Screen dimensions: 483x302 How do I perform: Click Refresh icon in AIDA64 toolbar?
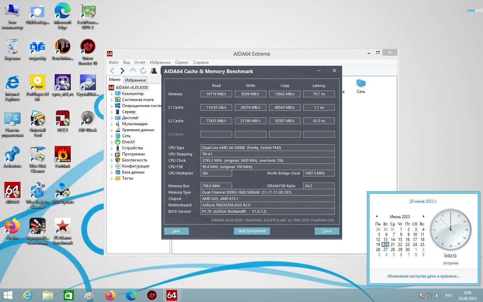pyautogui.click(x=143, y=70)
